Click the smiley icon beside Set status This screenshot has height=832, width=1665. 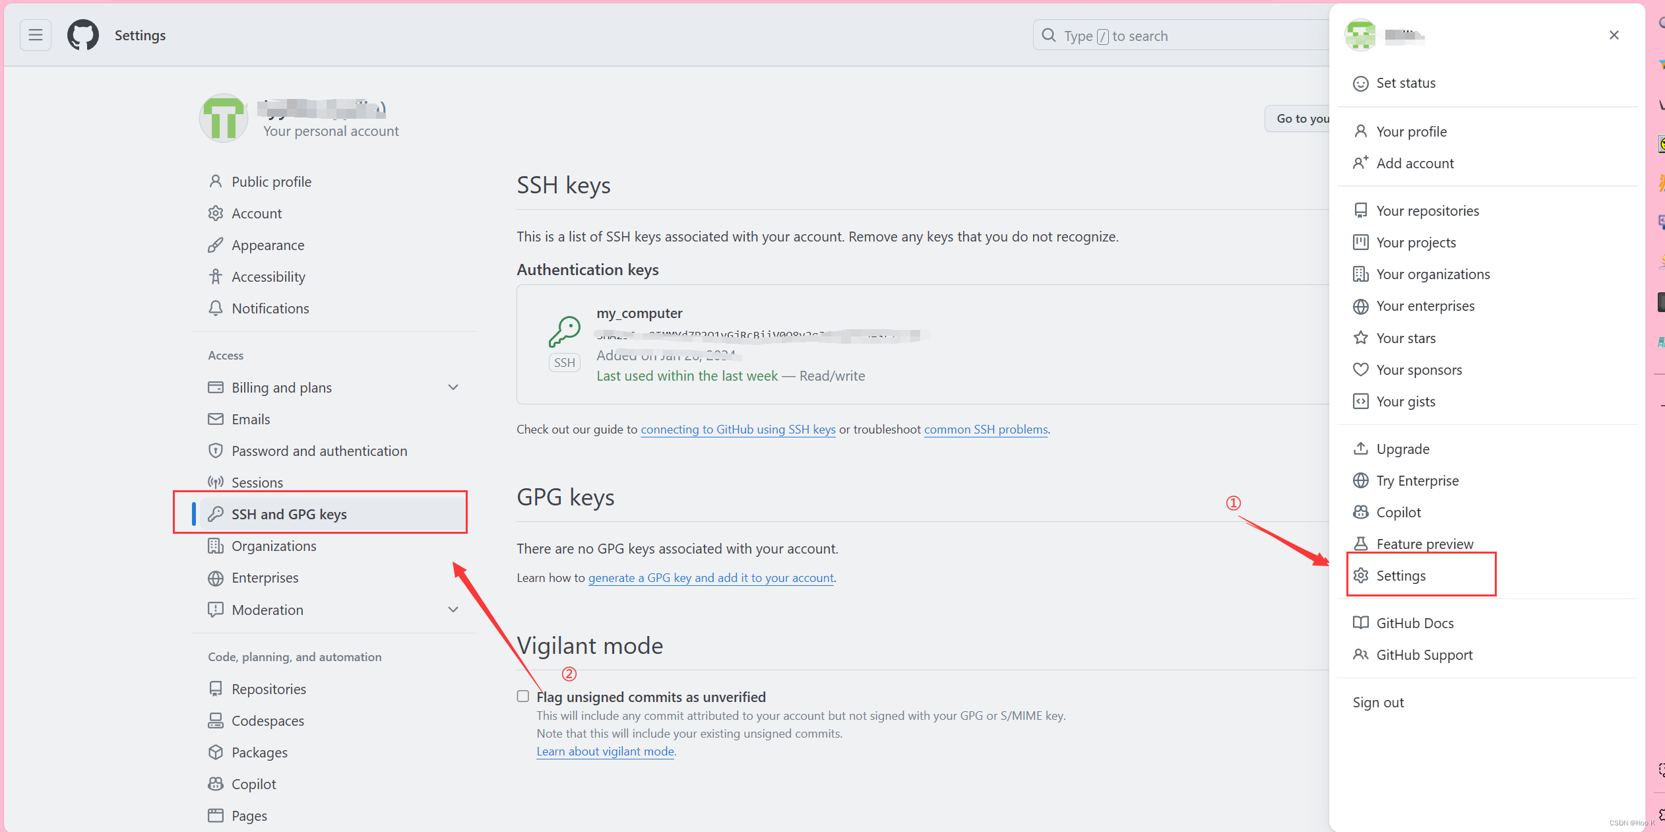(x=1360, y=84)
